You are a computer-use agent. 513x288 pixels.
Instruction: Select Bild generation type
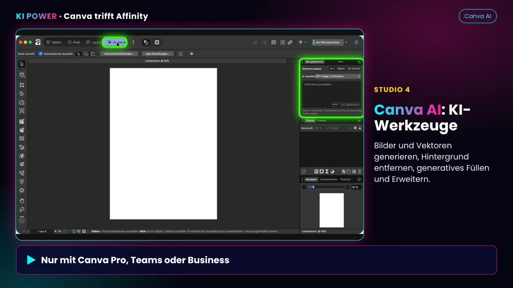pos(332,69)
